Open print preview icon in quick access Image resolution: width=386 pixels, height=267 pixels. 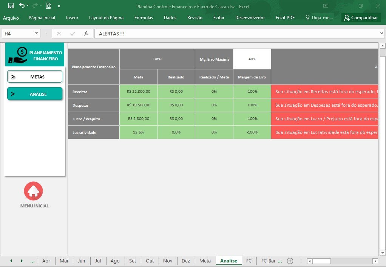[48, 6]
